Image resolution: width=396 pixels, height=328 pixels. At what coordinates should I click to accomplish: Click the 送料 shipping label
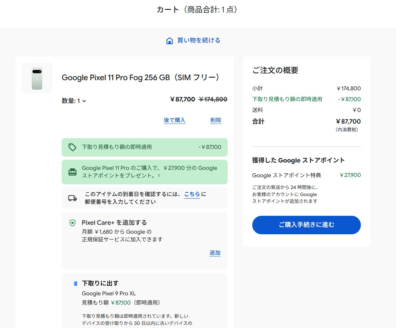pyautogui.click(x=258, y=110)
